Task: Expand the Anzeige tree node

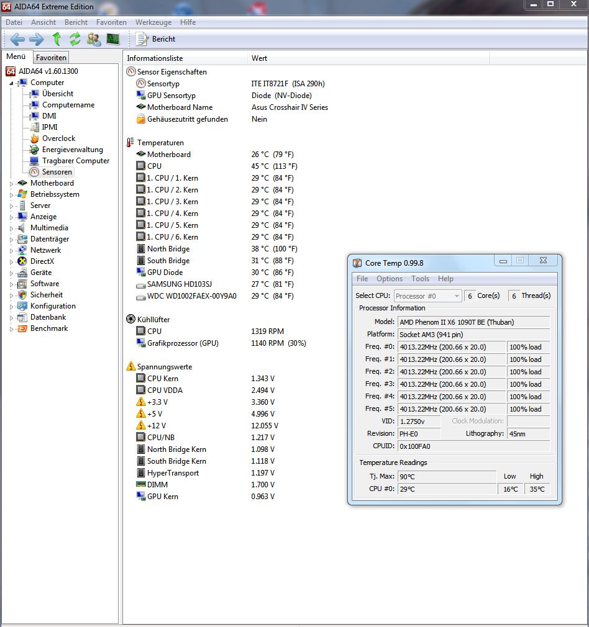Action: 11,217
